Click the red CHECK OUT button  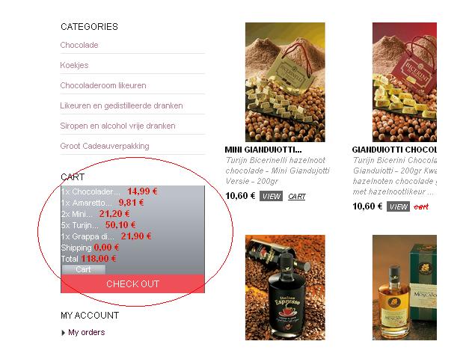click(x=132, y=283)
